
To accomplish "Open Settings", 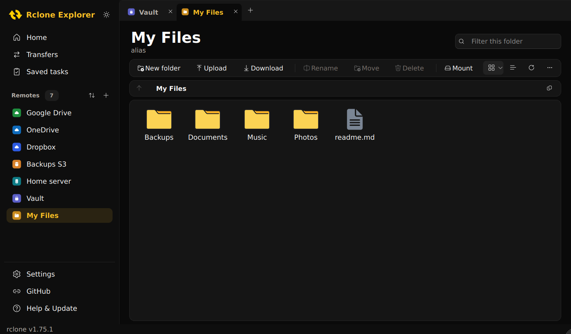I will [x=60, y=274].
